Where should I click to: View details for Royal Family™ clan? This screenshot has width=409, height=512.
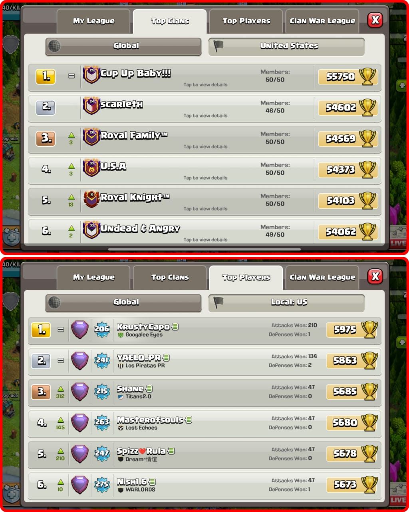coord(204,139)
